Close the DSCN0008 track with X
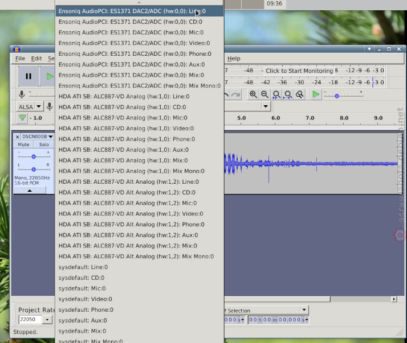Image resolution: width=407 pixels, height=343 pixels. pos(18,137)
